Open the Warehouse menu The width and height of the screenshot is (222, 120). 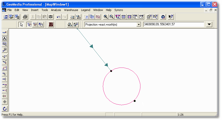(71, 10)
